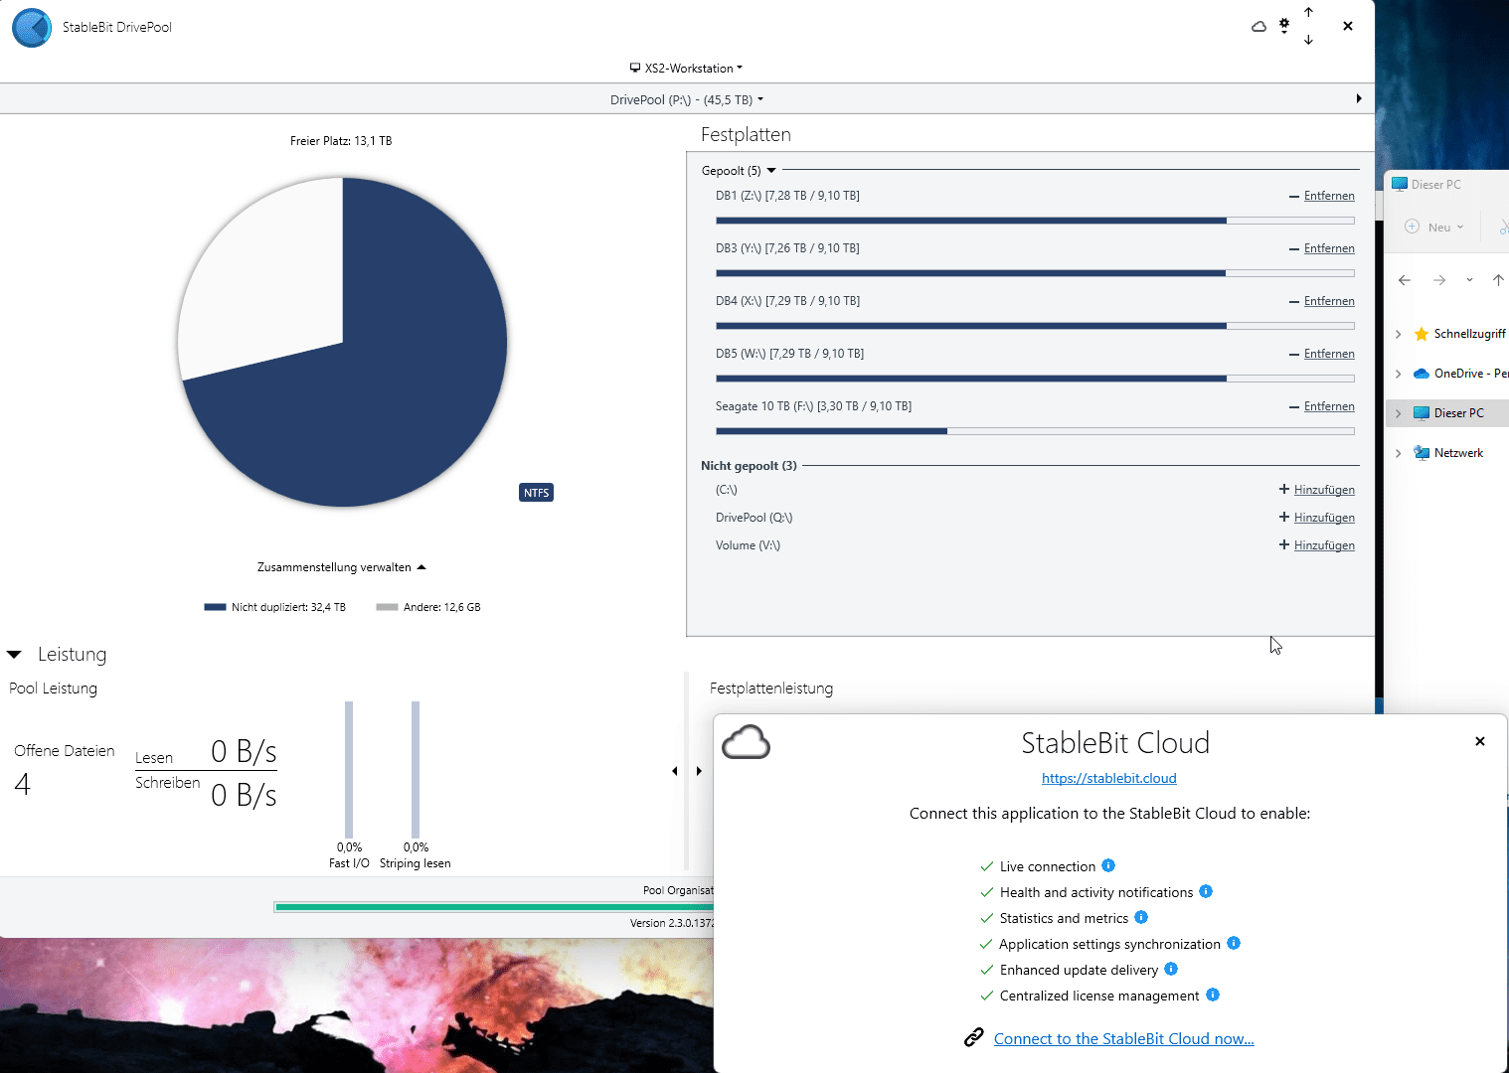Screen dimensions: 1509x1073
Task: Select Schnellzugriff in Explorer sidebar
Action: [x=1469, y=334]
